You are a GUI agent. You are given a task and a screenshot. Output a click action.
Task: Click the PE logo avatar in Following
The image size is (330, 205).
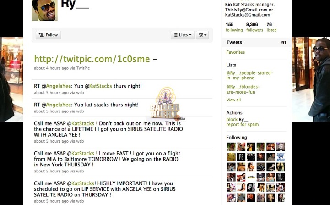click(241, 157)
